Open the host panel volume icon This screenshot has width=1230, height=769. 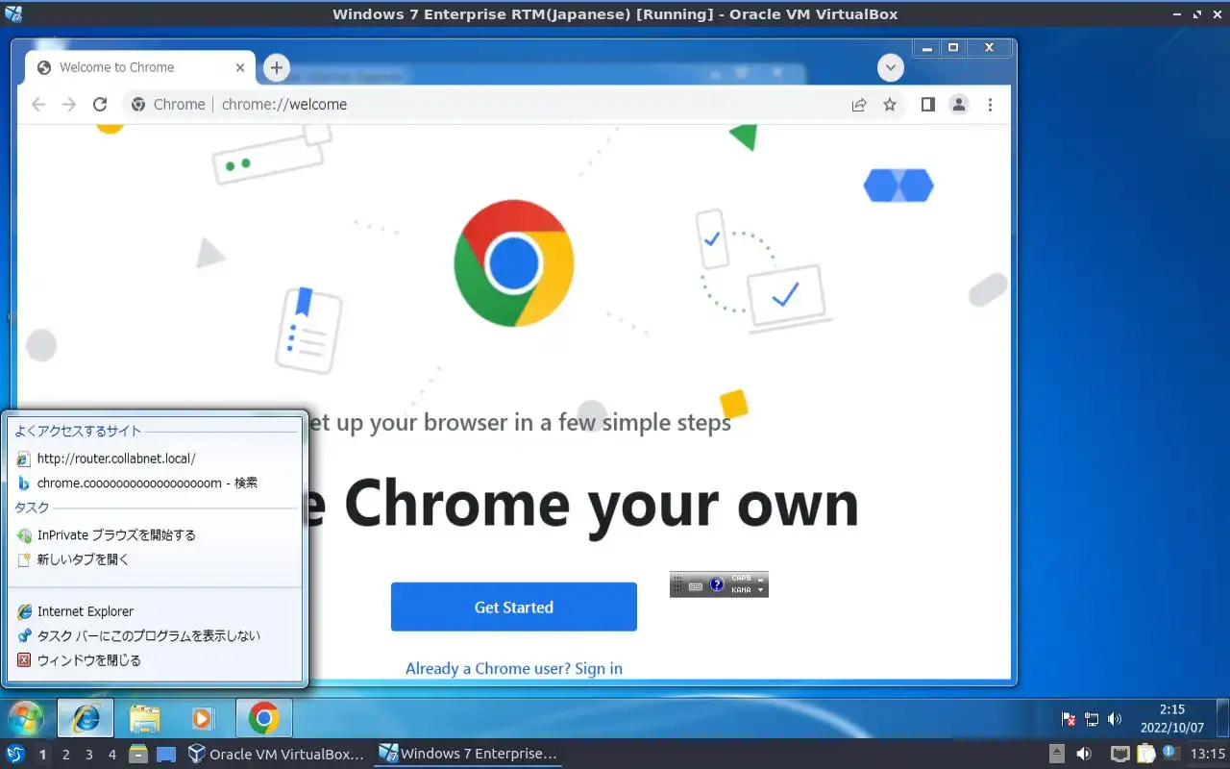(x=1084, y=755)
